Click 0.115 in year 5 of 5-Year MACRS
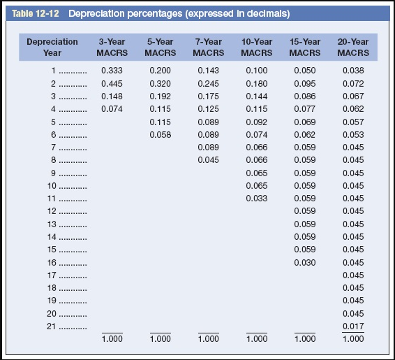395x360 pixels. tap(161, 122)
